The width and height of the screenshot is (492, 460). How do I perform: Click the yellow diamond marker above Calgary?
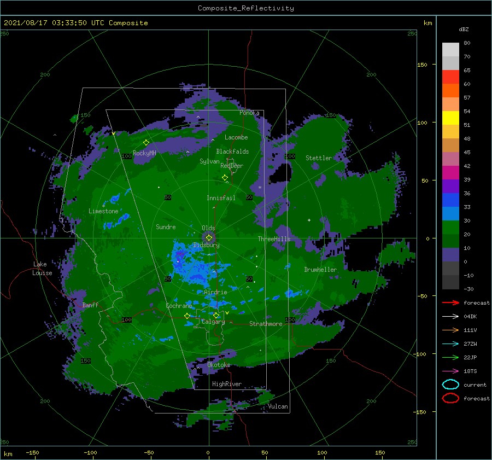[216, 315]
